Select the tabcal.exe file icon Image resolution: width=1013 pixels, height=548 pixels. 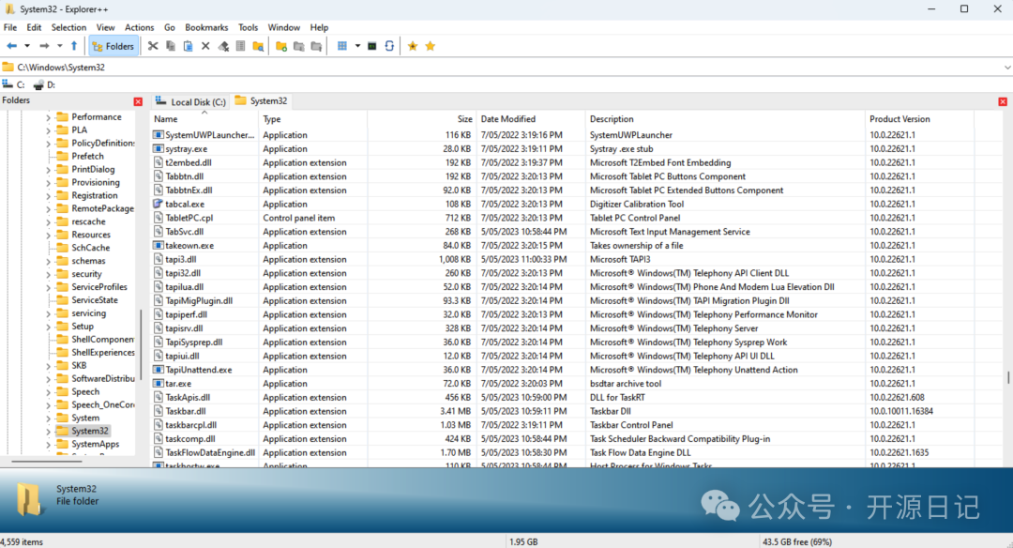[158, 204]
